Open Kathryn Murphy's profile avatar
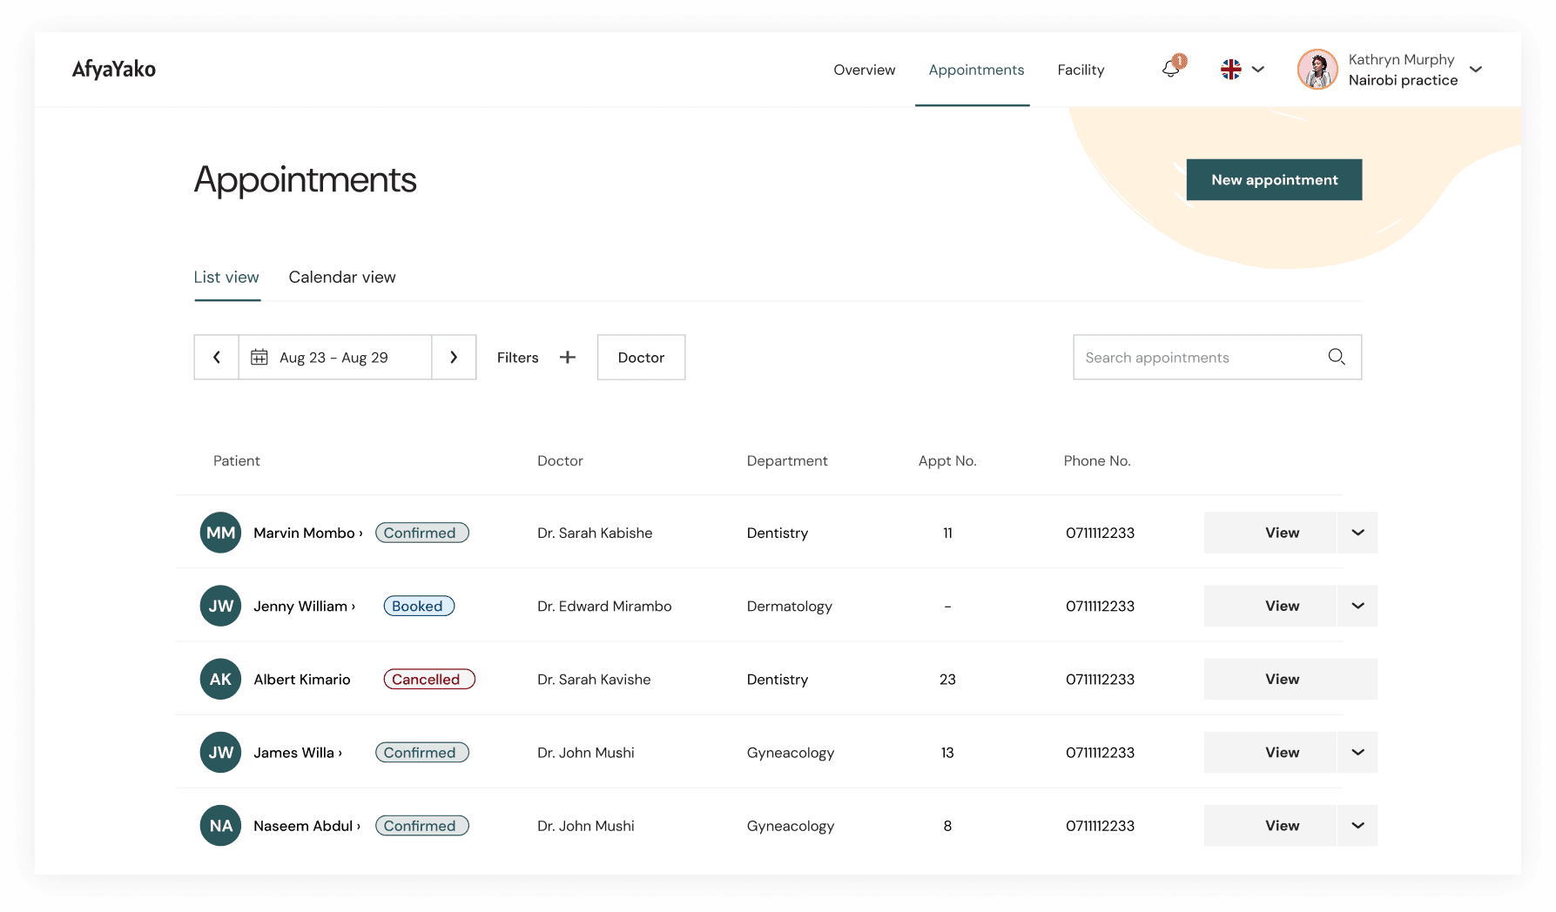The image size is (1556, 912). (x=1317, y=70)
